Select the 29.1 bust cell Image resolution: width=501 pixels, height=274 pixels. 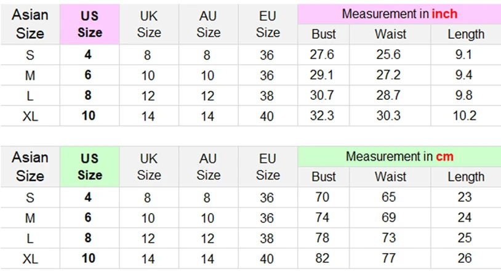pos(323,75)
